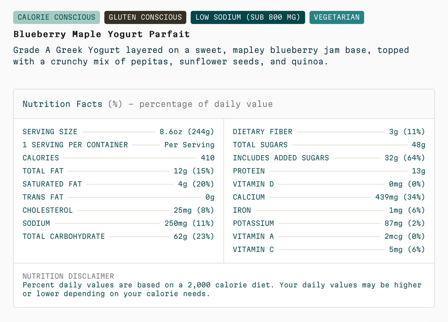Click the Nutrition Disclaimer heading
This screenshot has height=322, width=448.
click(68, 276)
